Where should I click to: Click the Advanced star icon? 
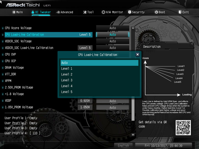click(58, 12)
